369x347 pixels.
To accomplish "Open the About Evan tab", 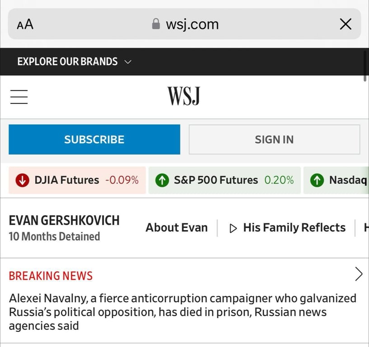I will tap(177, 228).
